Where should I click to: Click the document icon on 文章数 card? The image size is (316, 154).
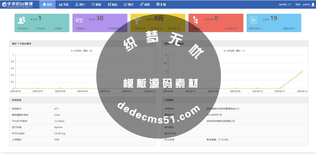(253, 20)
